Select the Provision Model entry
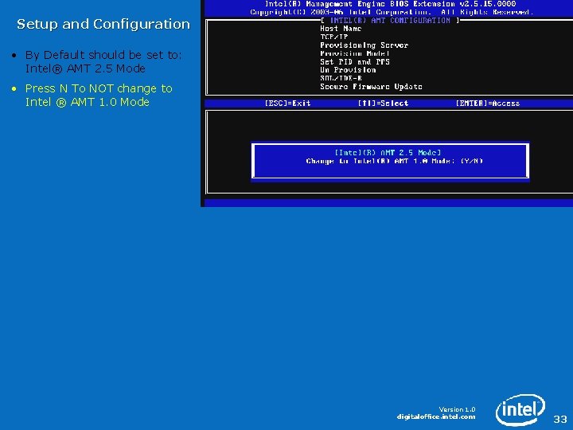Screen dimensions: 573x430 354,53
